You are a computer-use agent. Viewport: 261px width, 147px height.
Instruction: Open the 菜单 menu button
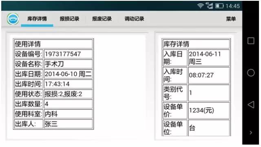click(x=231, y=19)
